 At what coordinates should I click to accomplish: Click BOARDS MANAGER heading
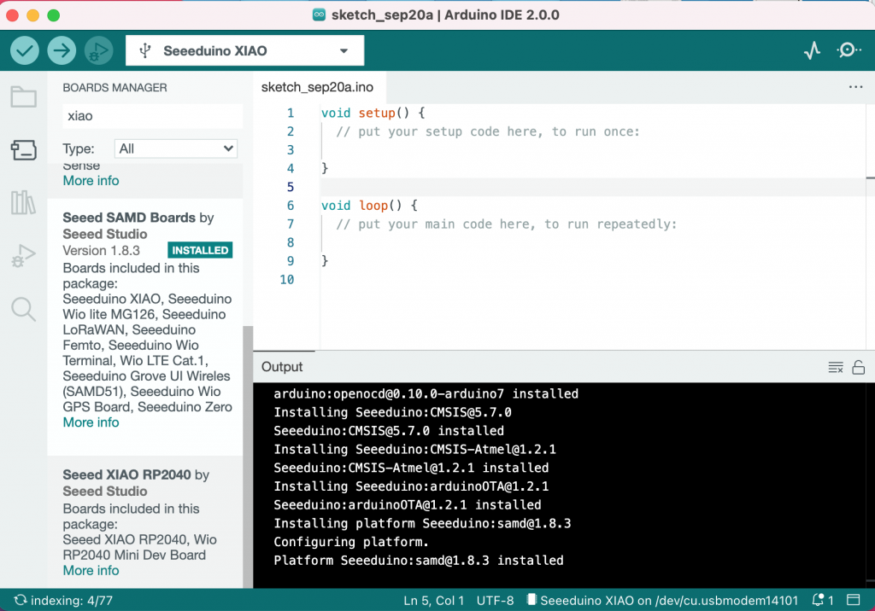(115, 88)
